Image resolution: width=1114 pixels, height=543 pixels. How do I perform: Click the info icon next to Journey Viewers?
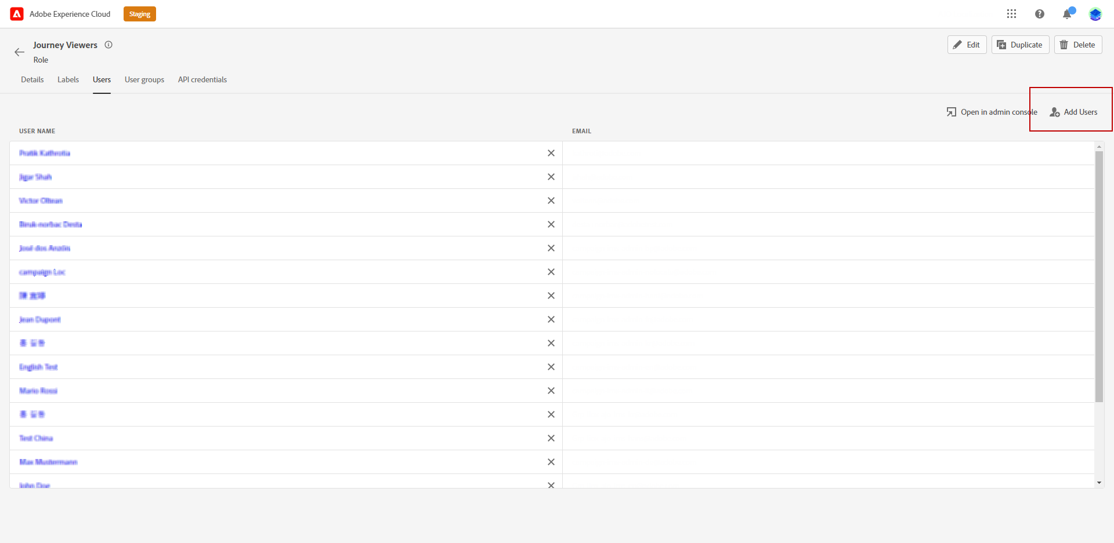pos(108,45)
